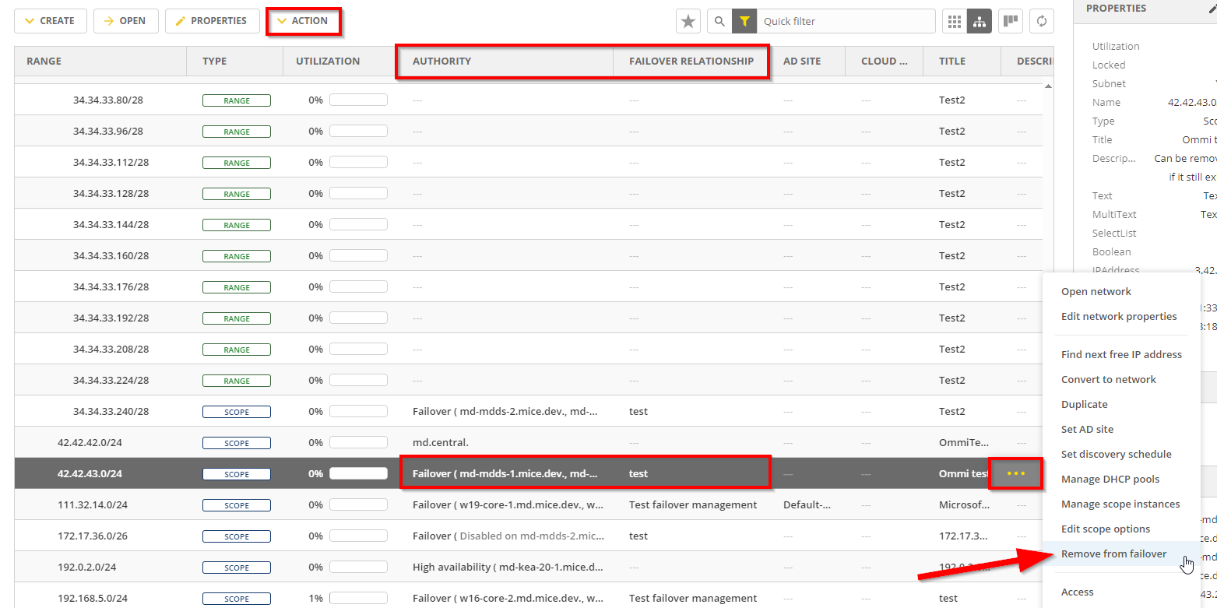
Task: Refresh the range list
Action: pyautogui.click(x=1041, y=22)
